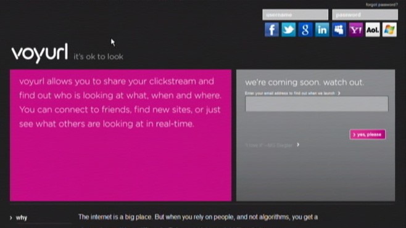Sign in with the AOL icon
This screenshot has width=406, height=228.
click(x=373, y=30)
